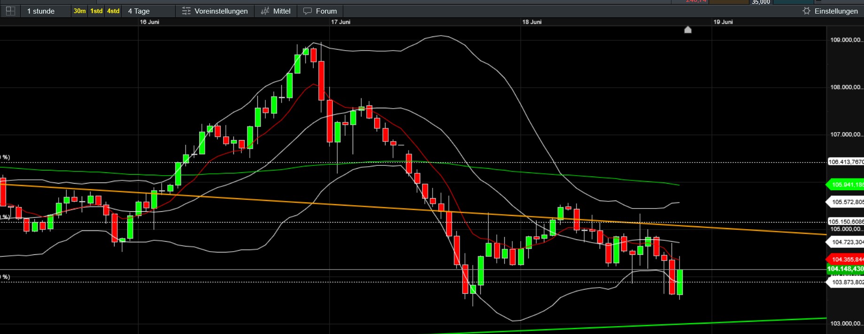
Task: Click the 108.000,00 axis value
Action: (846, 87)
